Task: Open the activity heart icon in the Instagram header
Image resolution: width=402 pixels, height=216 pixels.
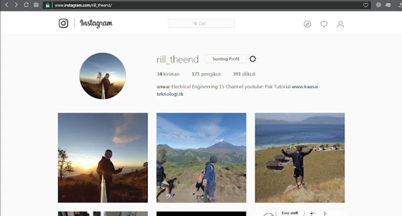Action: [324, 24]
